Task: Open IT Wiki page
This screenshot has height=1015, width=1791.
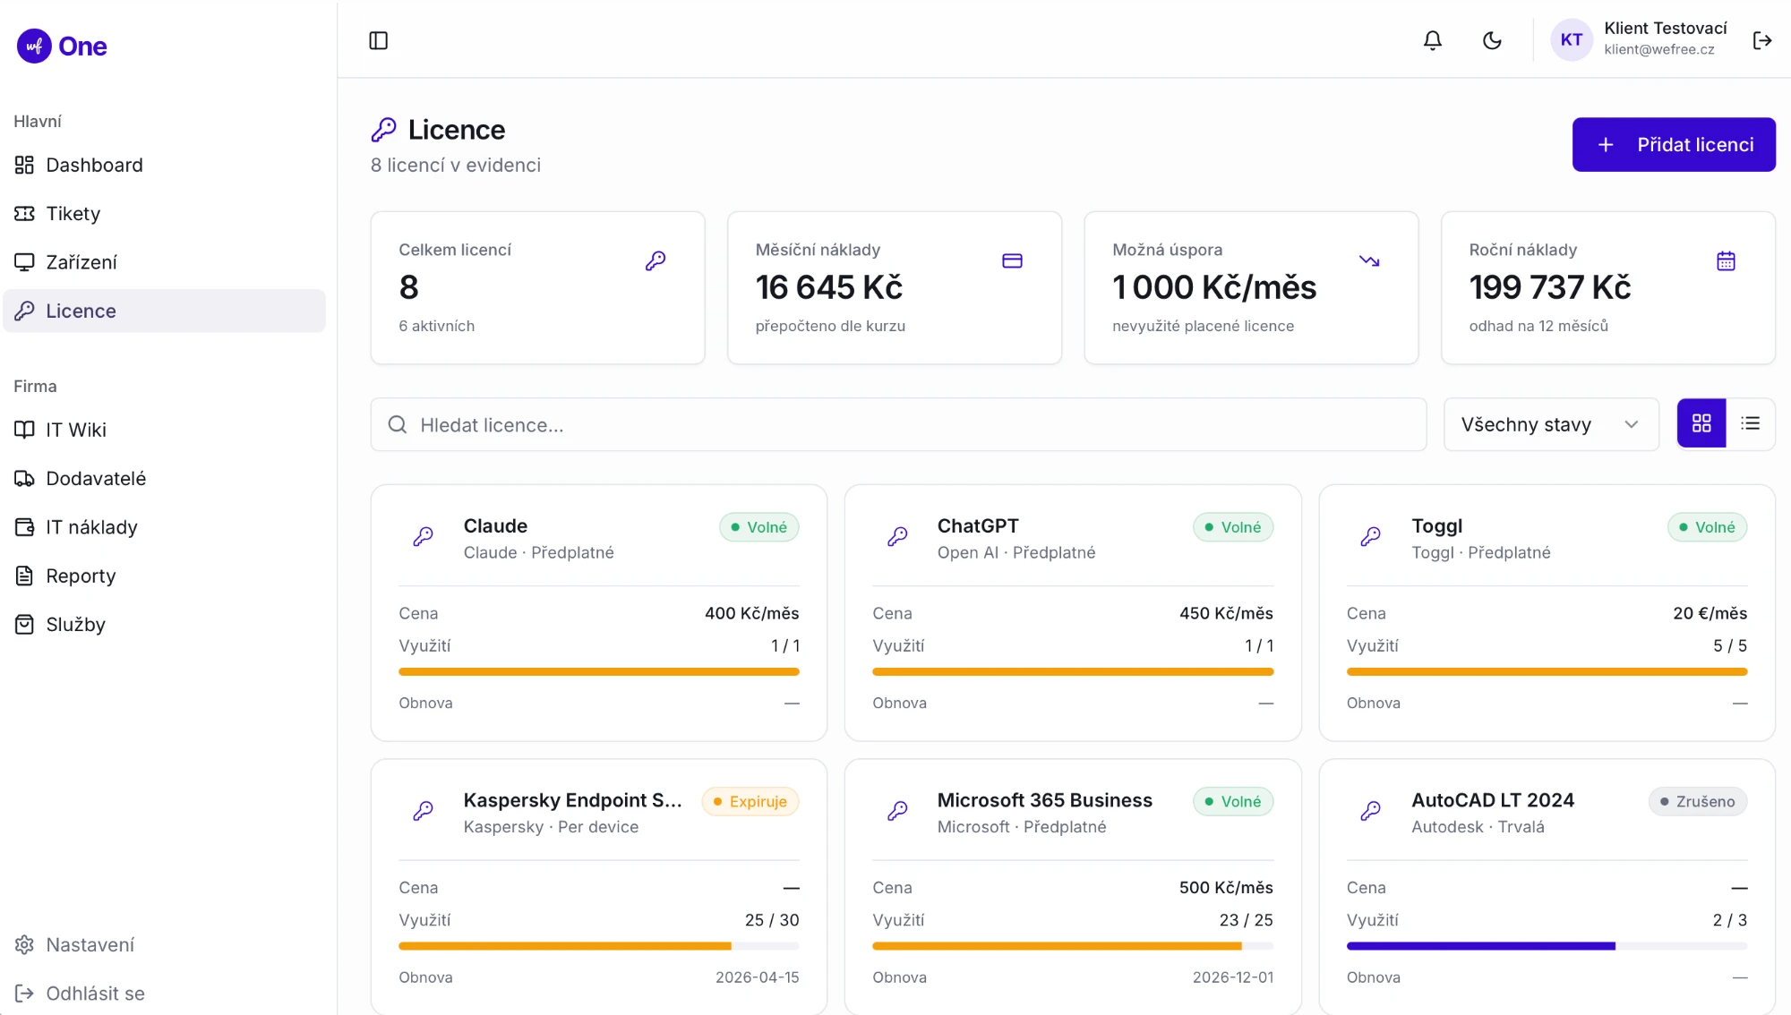Action: click(165, 430)
